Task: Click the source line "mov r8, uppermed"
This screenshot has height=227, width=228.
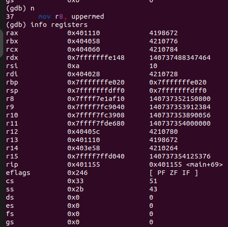Action: pyautogui.click(x=71, y=16)
